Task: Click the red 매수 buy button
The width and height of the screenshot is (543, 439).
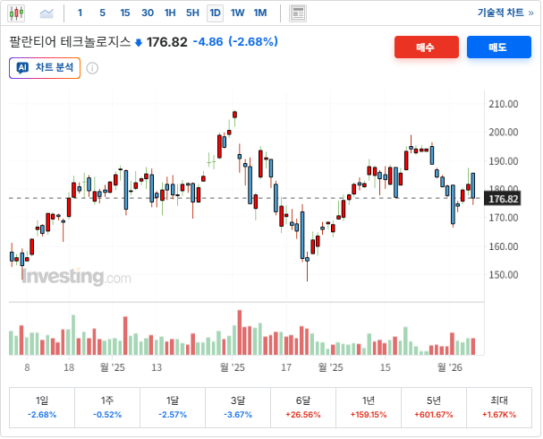Action: (427, 47)
